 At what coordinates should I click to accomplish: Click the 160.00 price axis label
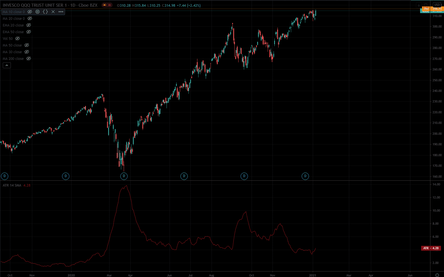coord(437,177)
